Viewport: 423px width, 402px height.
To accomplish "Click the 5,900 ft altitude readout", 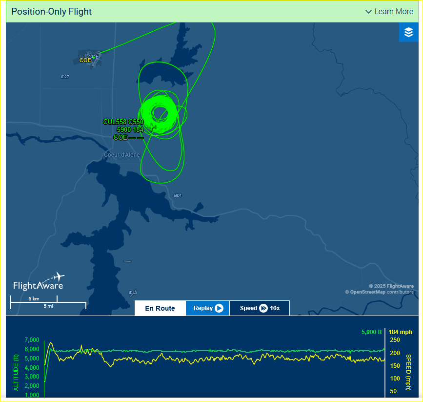I will click(x=371, y=332).
